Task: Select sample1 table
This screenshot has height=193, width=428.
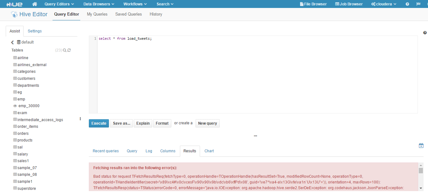Action: coord(25,182)
